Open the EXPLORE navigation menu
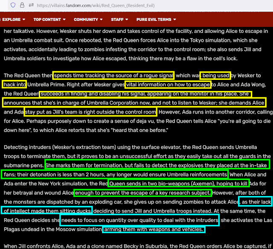The image size is (273, 249). click(x=14, y=20)
